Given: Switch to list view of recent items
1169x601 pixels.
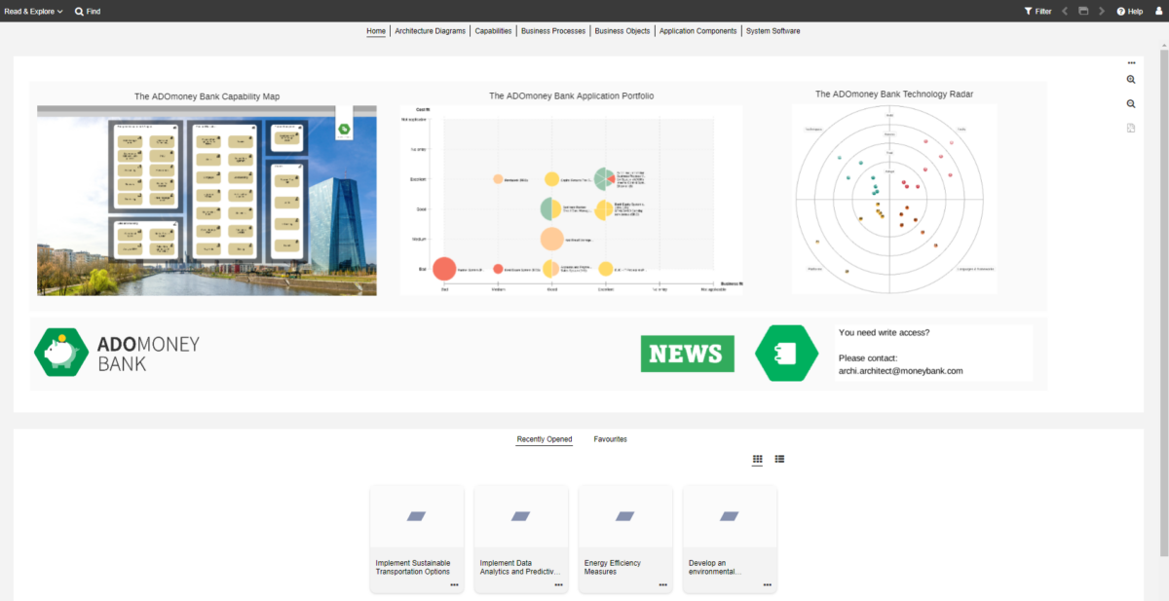Looking at the screenshot, I should point(779,458).
